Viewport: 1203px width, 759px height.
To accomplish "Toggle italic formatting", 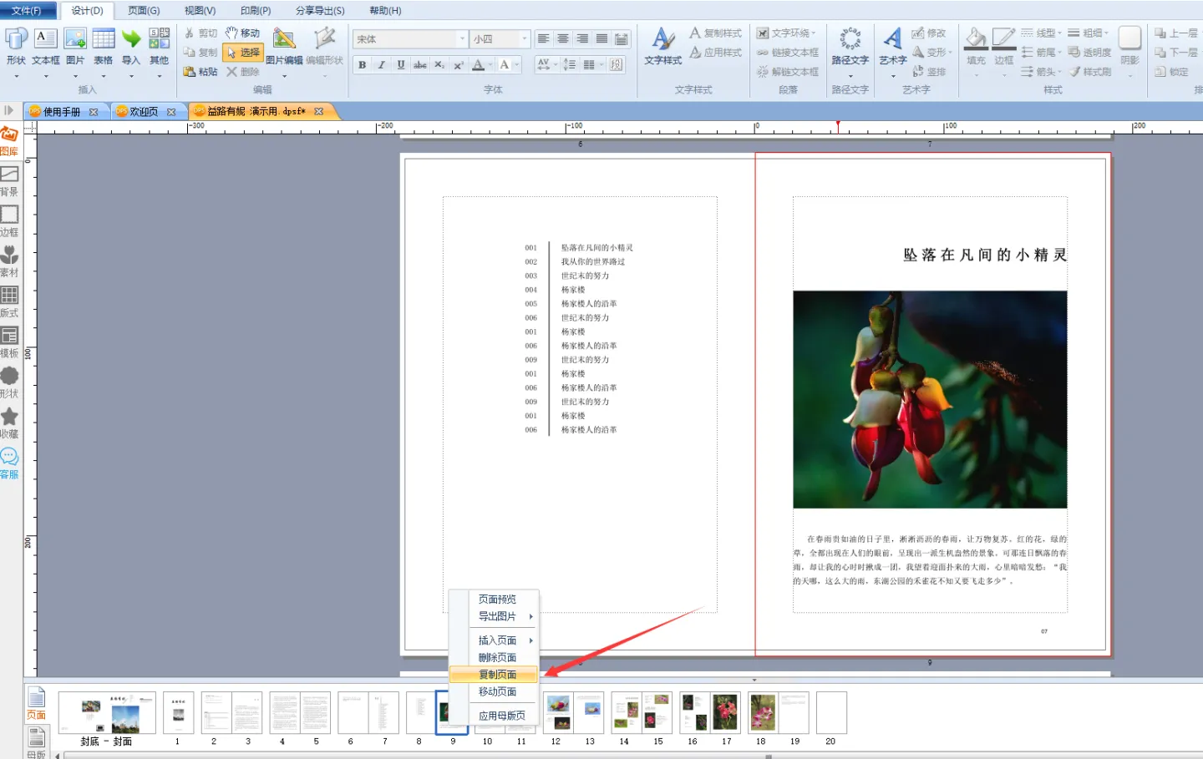I will (382, 64).
